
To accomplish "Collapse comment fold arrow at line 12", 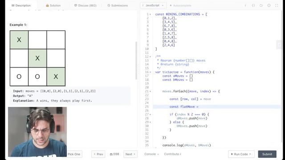I will click(x=151, y=57).
